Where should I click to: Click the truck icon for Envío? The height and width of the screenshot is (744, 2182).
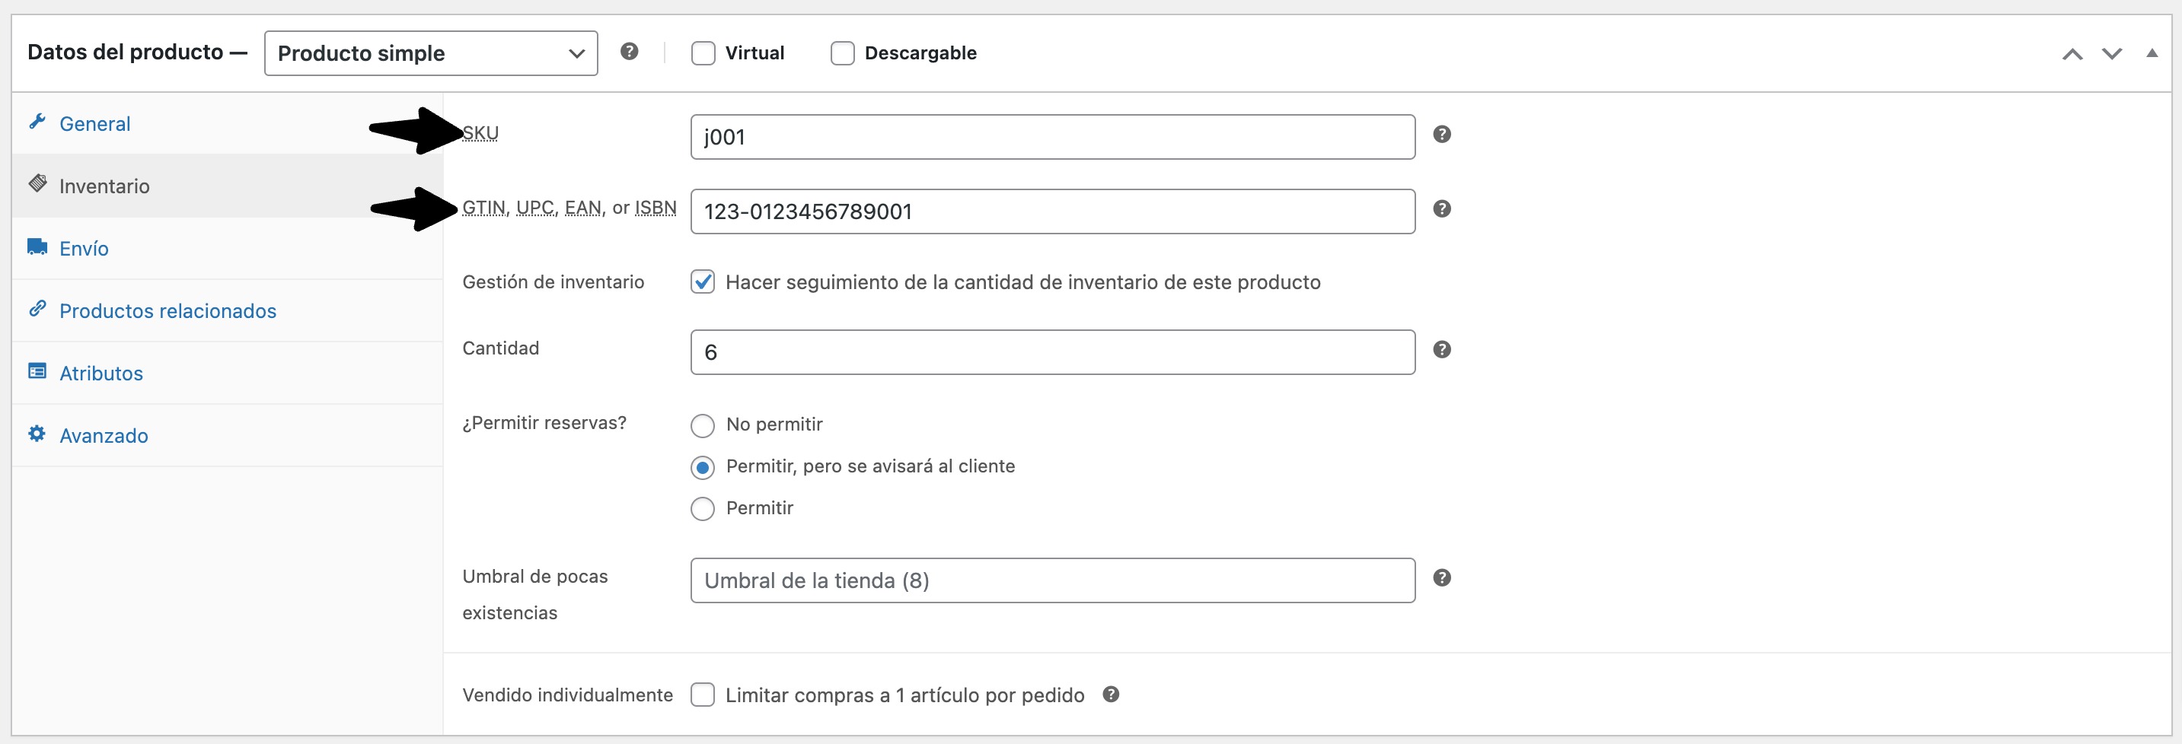[x=37, y=247]
